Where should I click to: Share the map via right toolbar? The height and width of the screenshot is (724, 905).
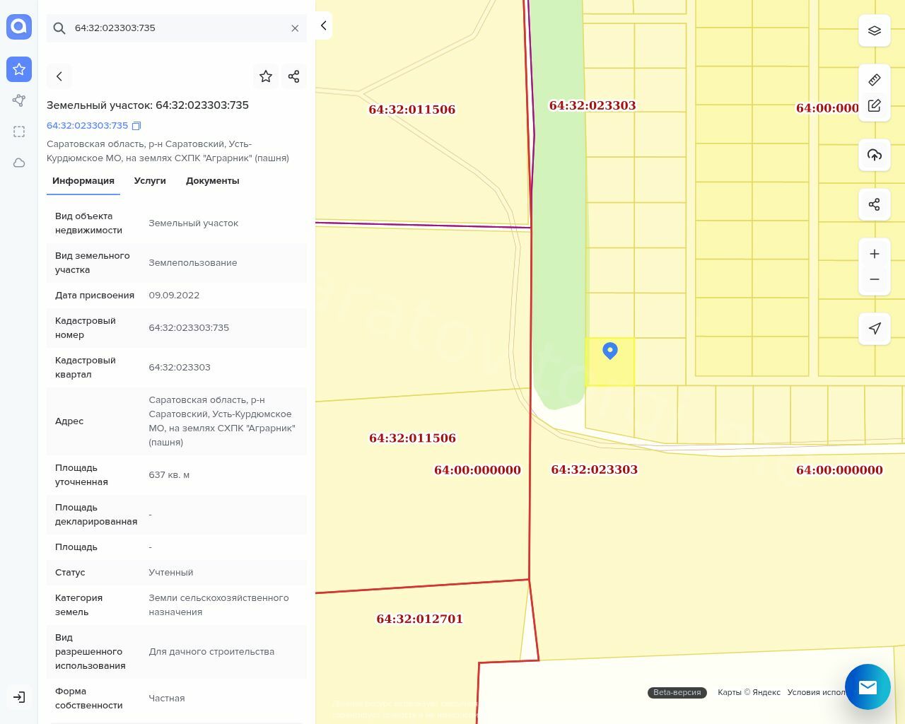point(874,204)
